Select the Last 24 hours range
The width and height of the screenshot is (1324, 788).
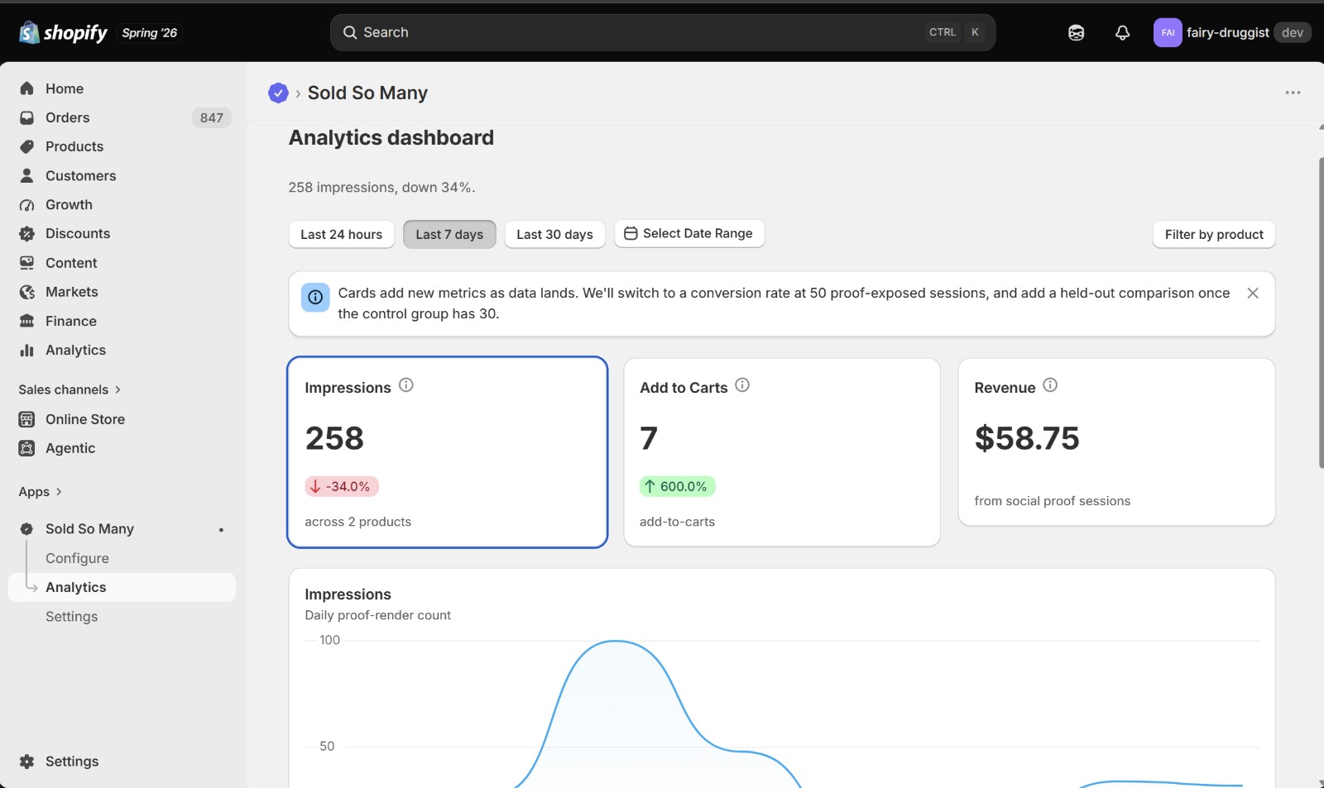coord(342,235)
